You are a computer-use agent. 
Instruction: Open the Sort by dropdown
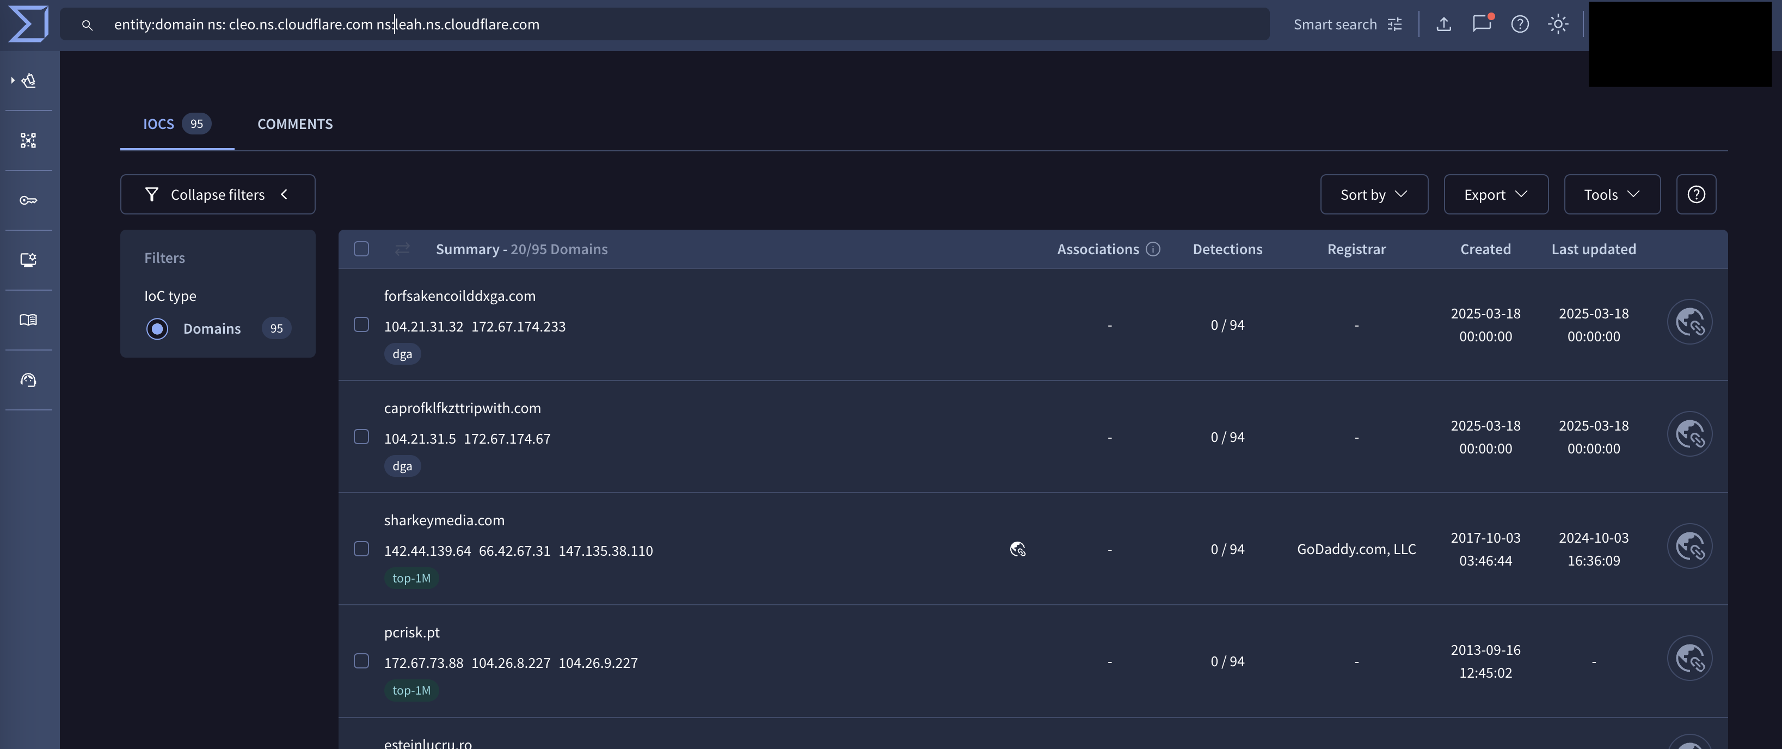pos(1373,194)
